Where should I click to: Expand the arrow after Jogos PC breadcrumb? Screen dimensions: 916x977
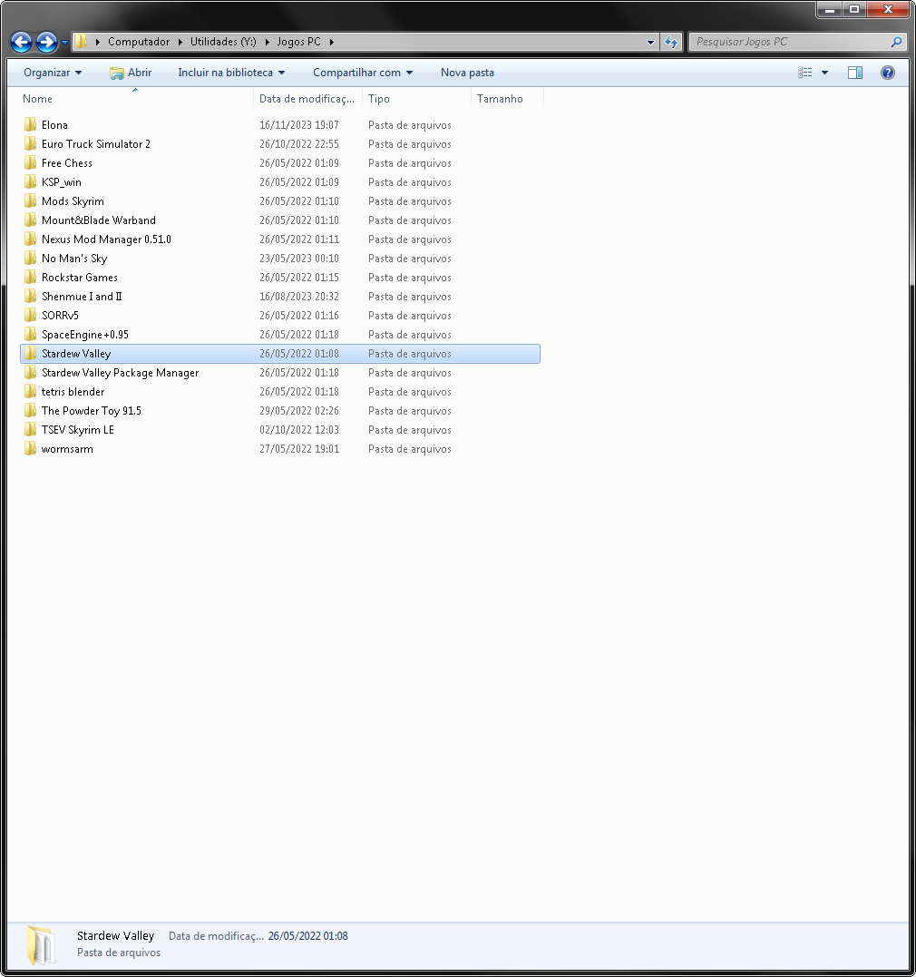(332, 42)
